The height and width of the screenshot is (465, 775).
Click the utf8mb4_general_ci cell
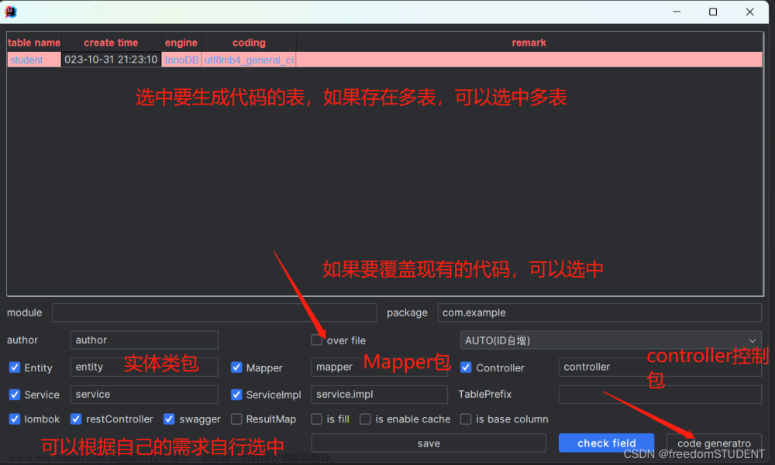(x=249, y=60)
